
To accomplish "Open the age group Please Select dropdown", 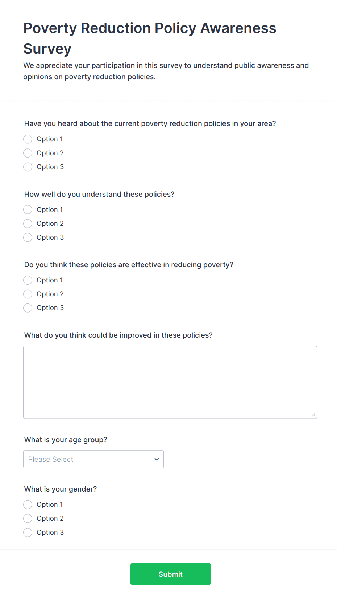I will pos(93,459).
